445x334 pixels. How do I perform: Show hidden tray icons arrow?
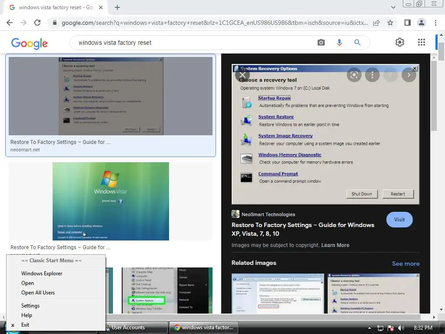(369, 328)
